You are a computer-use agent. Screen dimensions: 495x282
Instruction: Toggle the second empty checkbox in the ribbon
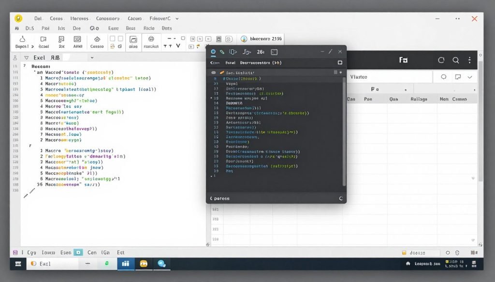pos(120,39)
